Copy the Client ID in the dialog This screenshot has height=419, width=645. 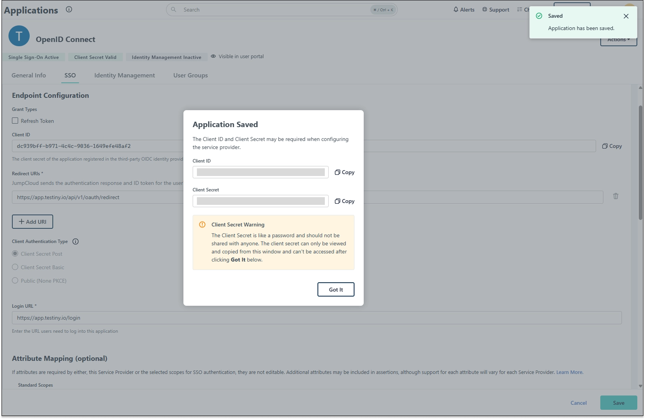pyautogui.click(x=344, y=173)
